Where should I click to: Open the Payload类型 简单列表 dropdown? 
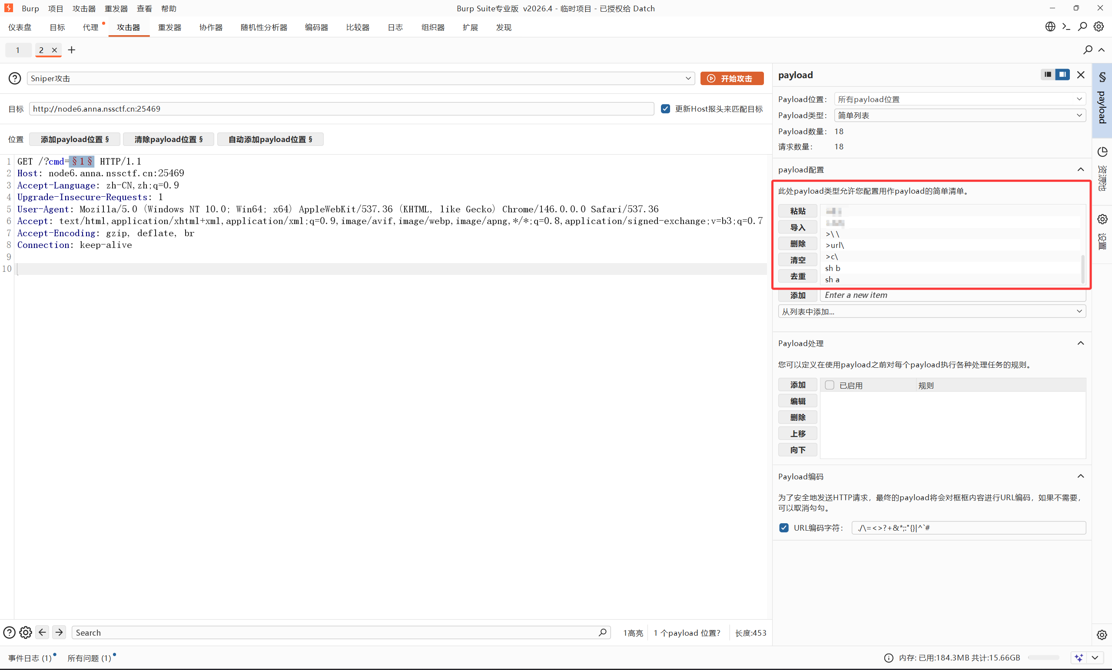click(960, 116)
